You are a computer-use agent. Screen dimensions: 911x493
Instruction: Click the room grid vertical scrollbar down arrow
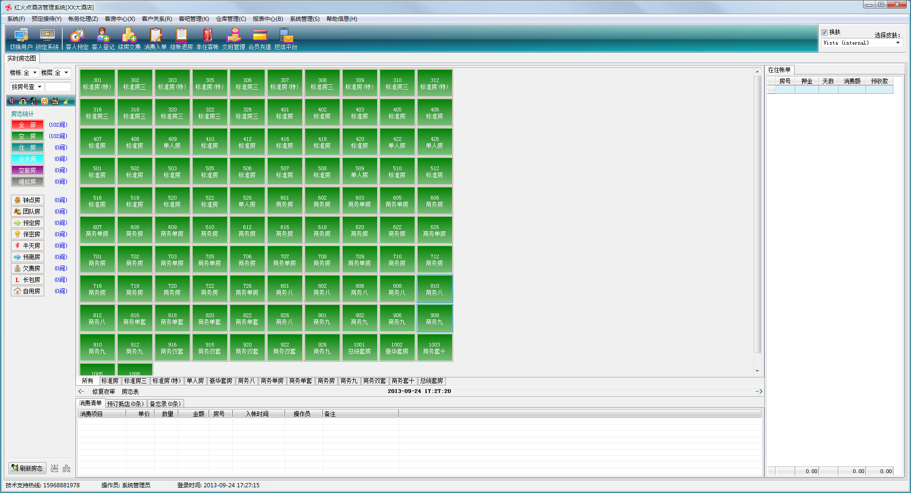click(x=757, y=371)
